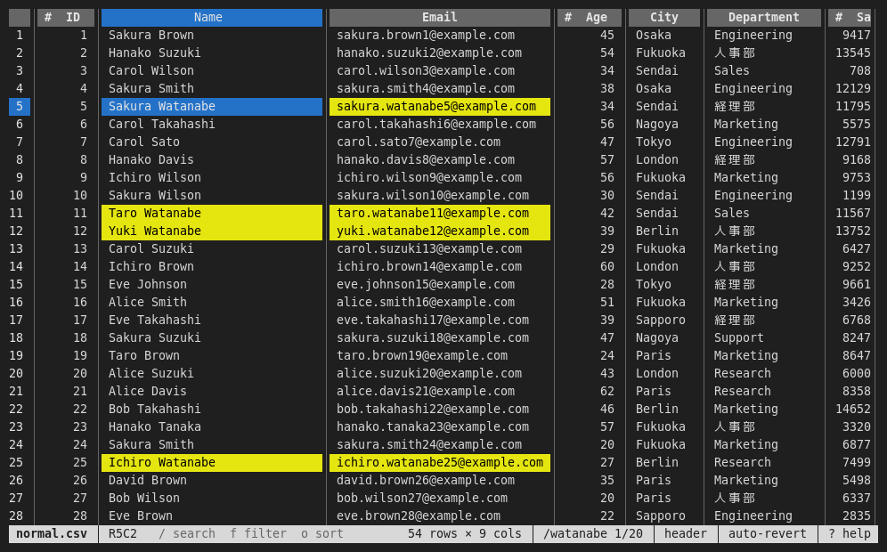This screenshot has width=887, height=552.
Task: Click email alice.davis21@example.com
Action: 440,392
